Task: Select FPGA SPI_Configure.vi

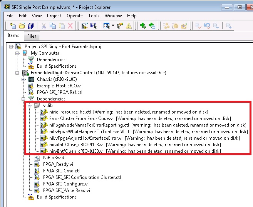Action: (x=66, y=184)
